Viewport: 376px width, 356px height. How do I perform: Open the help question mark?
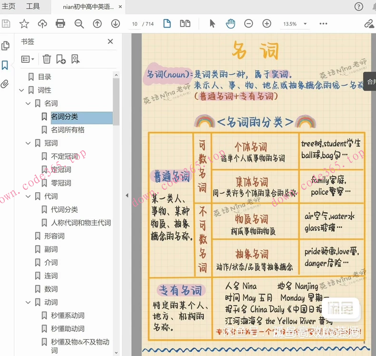[x=359, y=7]
